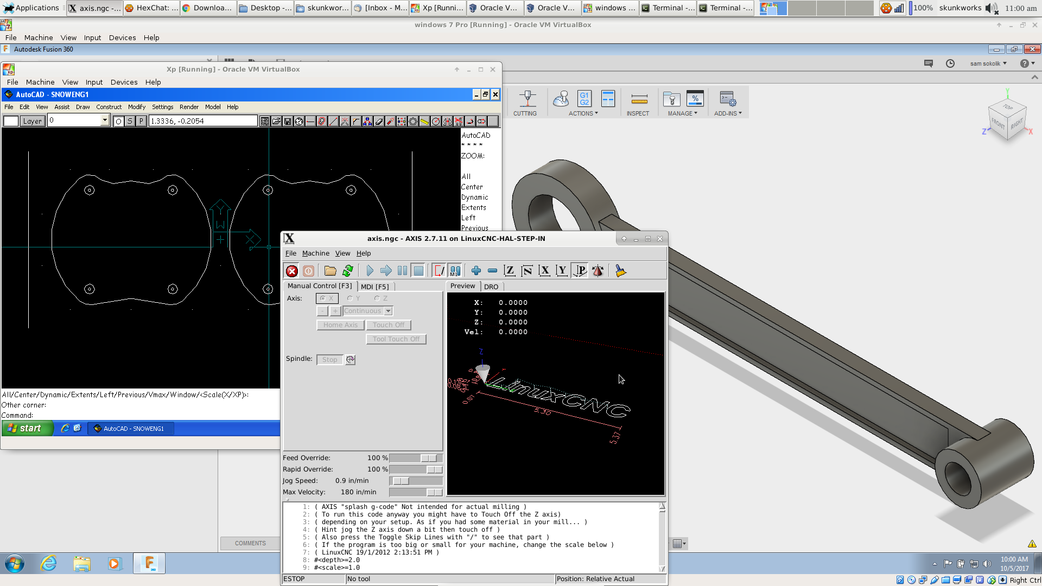
Task: Switch preview to Z view
Action: [509, 271]
